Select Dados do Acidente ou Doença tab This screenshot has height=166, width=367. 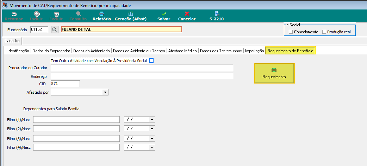tap(139, 51)
